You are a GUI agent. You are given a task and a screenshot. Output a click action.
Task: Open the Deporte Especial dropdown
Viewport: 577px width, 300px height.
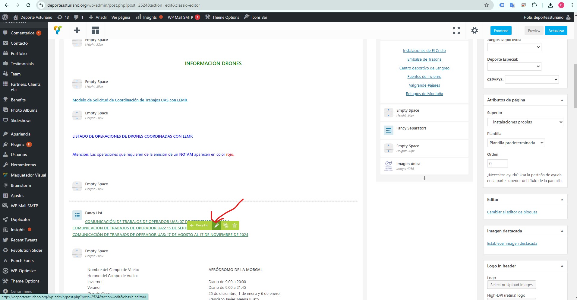pyautogui.click(x=514, y=66)
